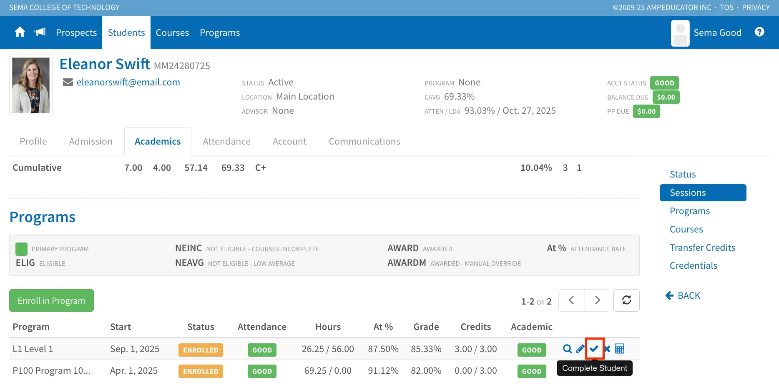
Task: Click the BACK link
Action: click(x=683, y=295)
